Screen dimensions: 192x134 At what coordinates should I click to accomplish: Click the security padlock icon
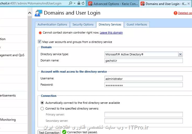tap(79, 3)
